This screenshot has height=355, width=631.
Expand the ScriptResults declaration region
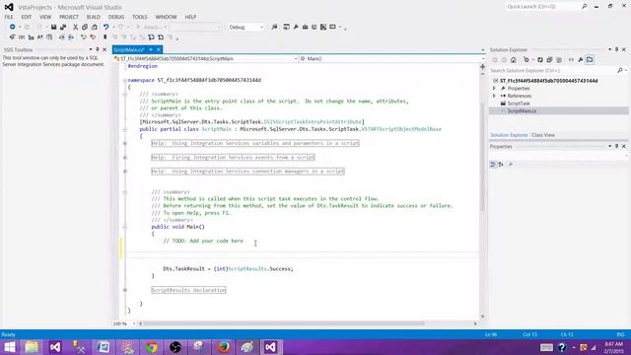(125, 290)
